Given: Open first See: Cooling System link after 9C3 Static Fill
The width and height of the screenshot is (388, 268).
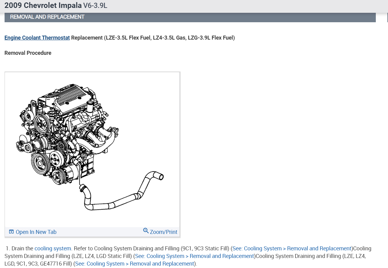Looking at the screenshot, I should (292, 249).
